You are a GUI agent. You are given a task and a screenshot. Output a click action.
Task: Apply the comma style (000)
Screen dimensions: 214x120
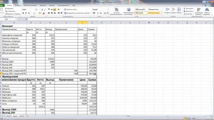point(101,13)
